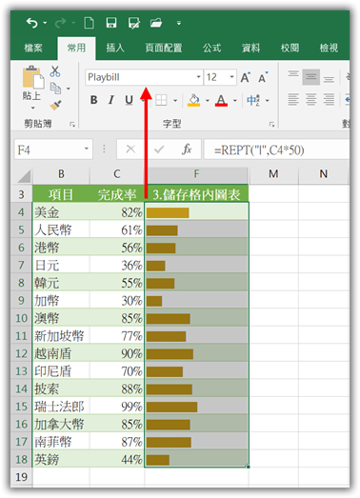Open the Copy options dropdown arrow

(x=69, y=89)
